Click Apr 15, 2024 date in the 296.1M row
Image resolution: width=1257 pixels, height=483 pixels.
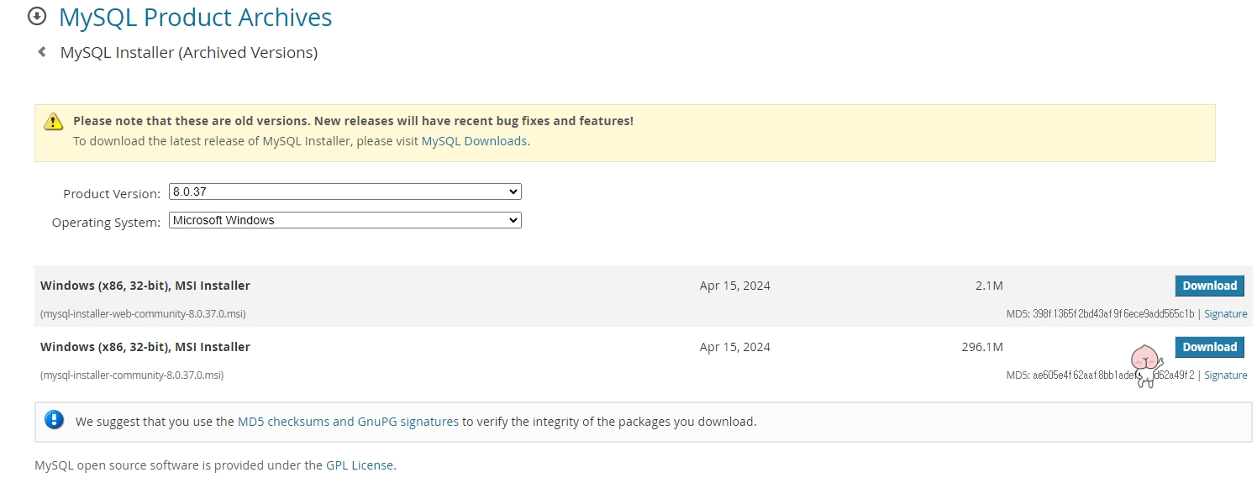click(x=734, y=347)
